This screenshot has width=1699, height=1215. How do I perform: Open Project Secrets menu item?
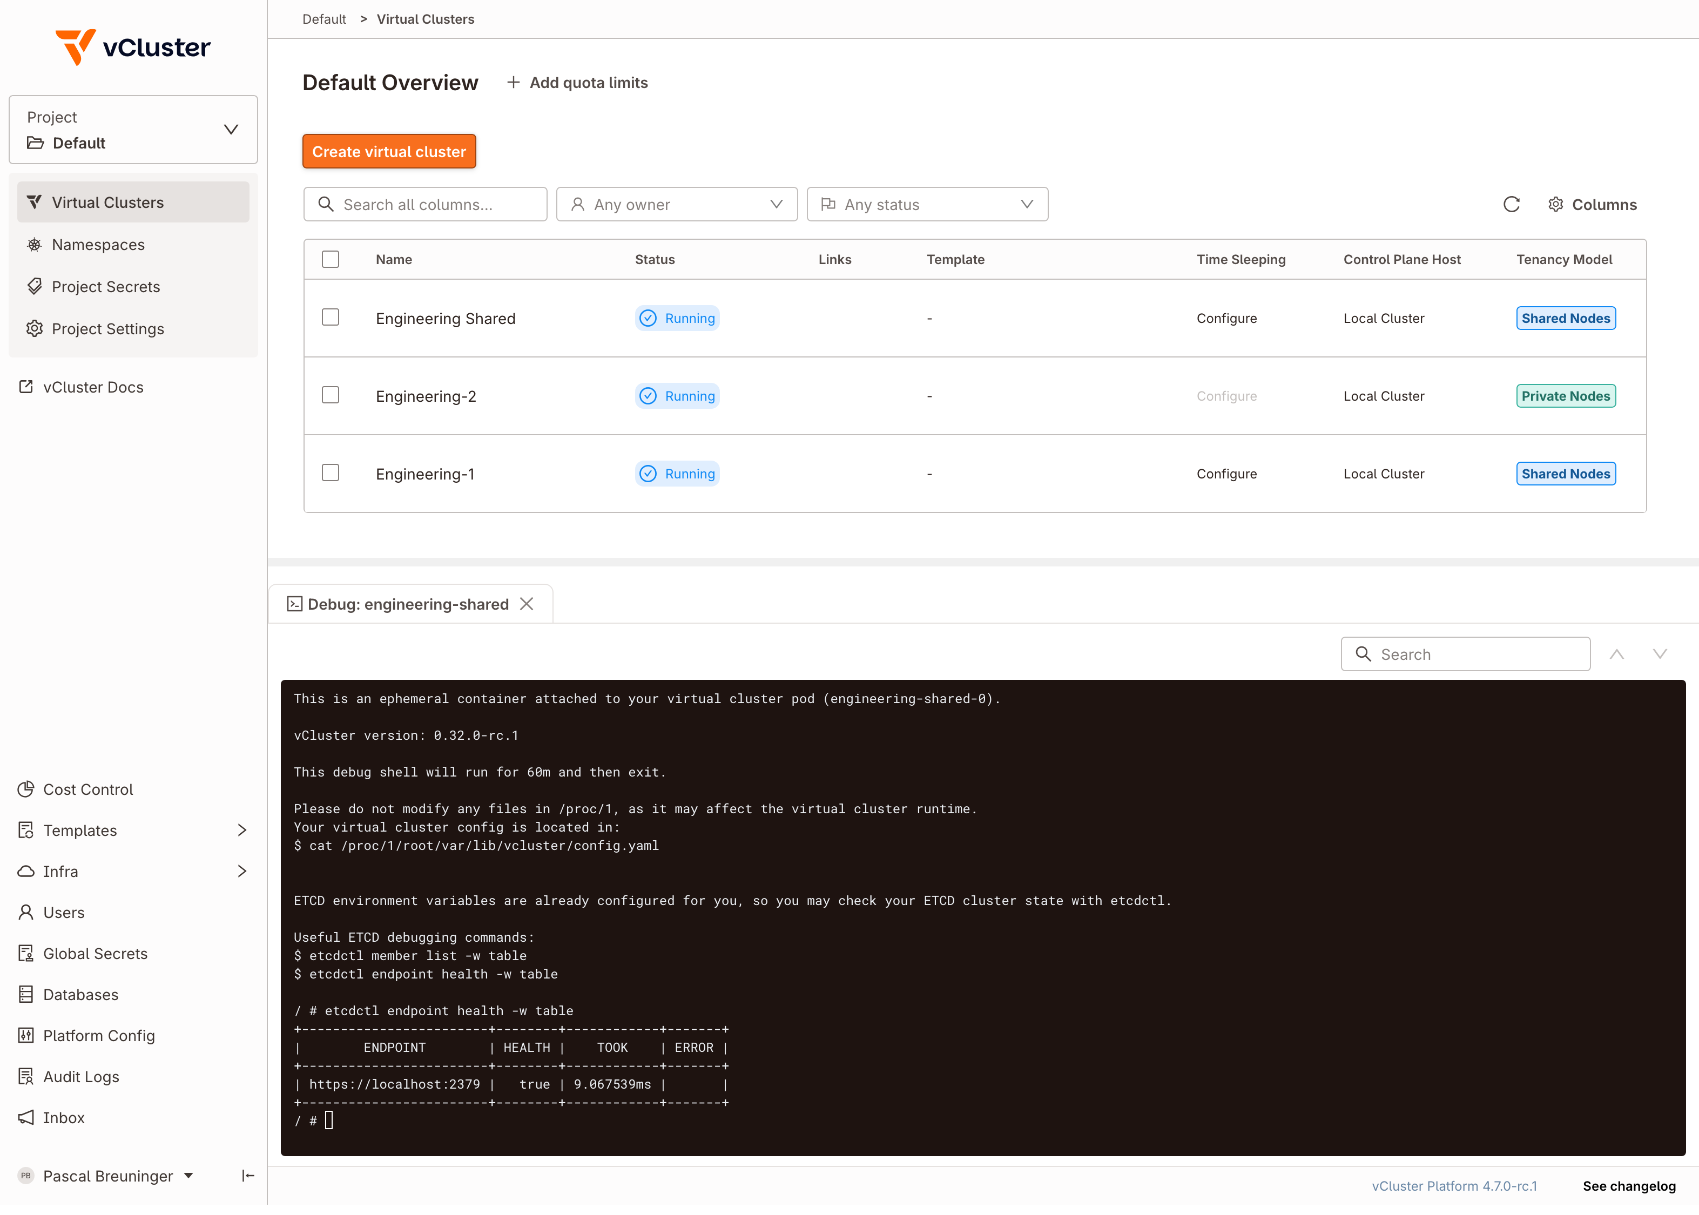tap(105, 287)
